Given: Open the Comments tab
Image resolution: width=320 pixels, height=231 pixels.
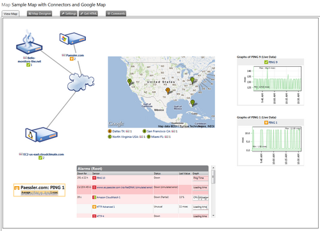Looking at the screenshot, I should point(116,13).
